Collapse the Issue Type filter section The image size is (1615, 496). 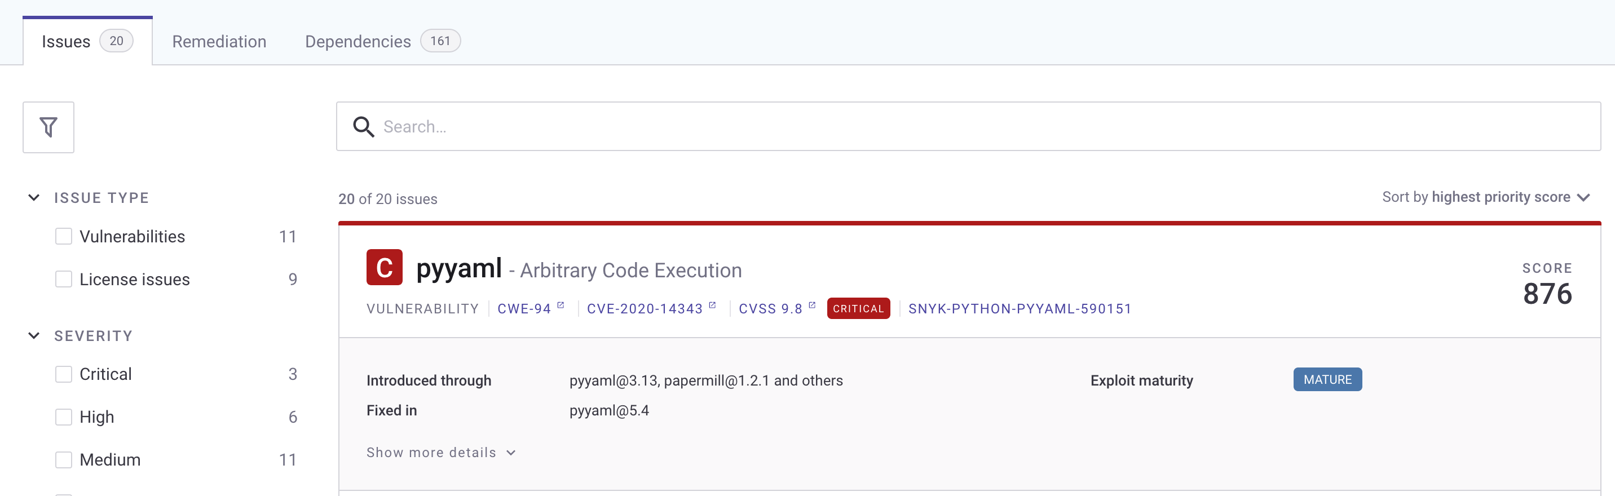coord(34,198)
